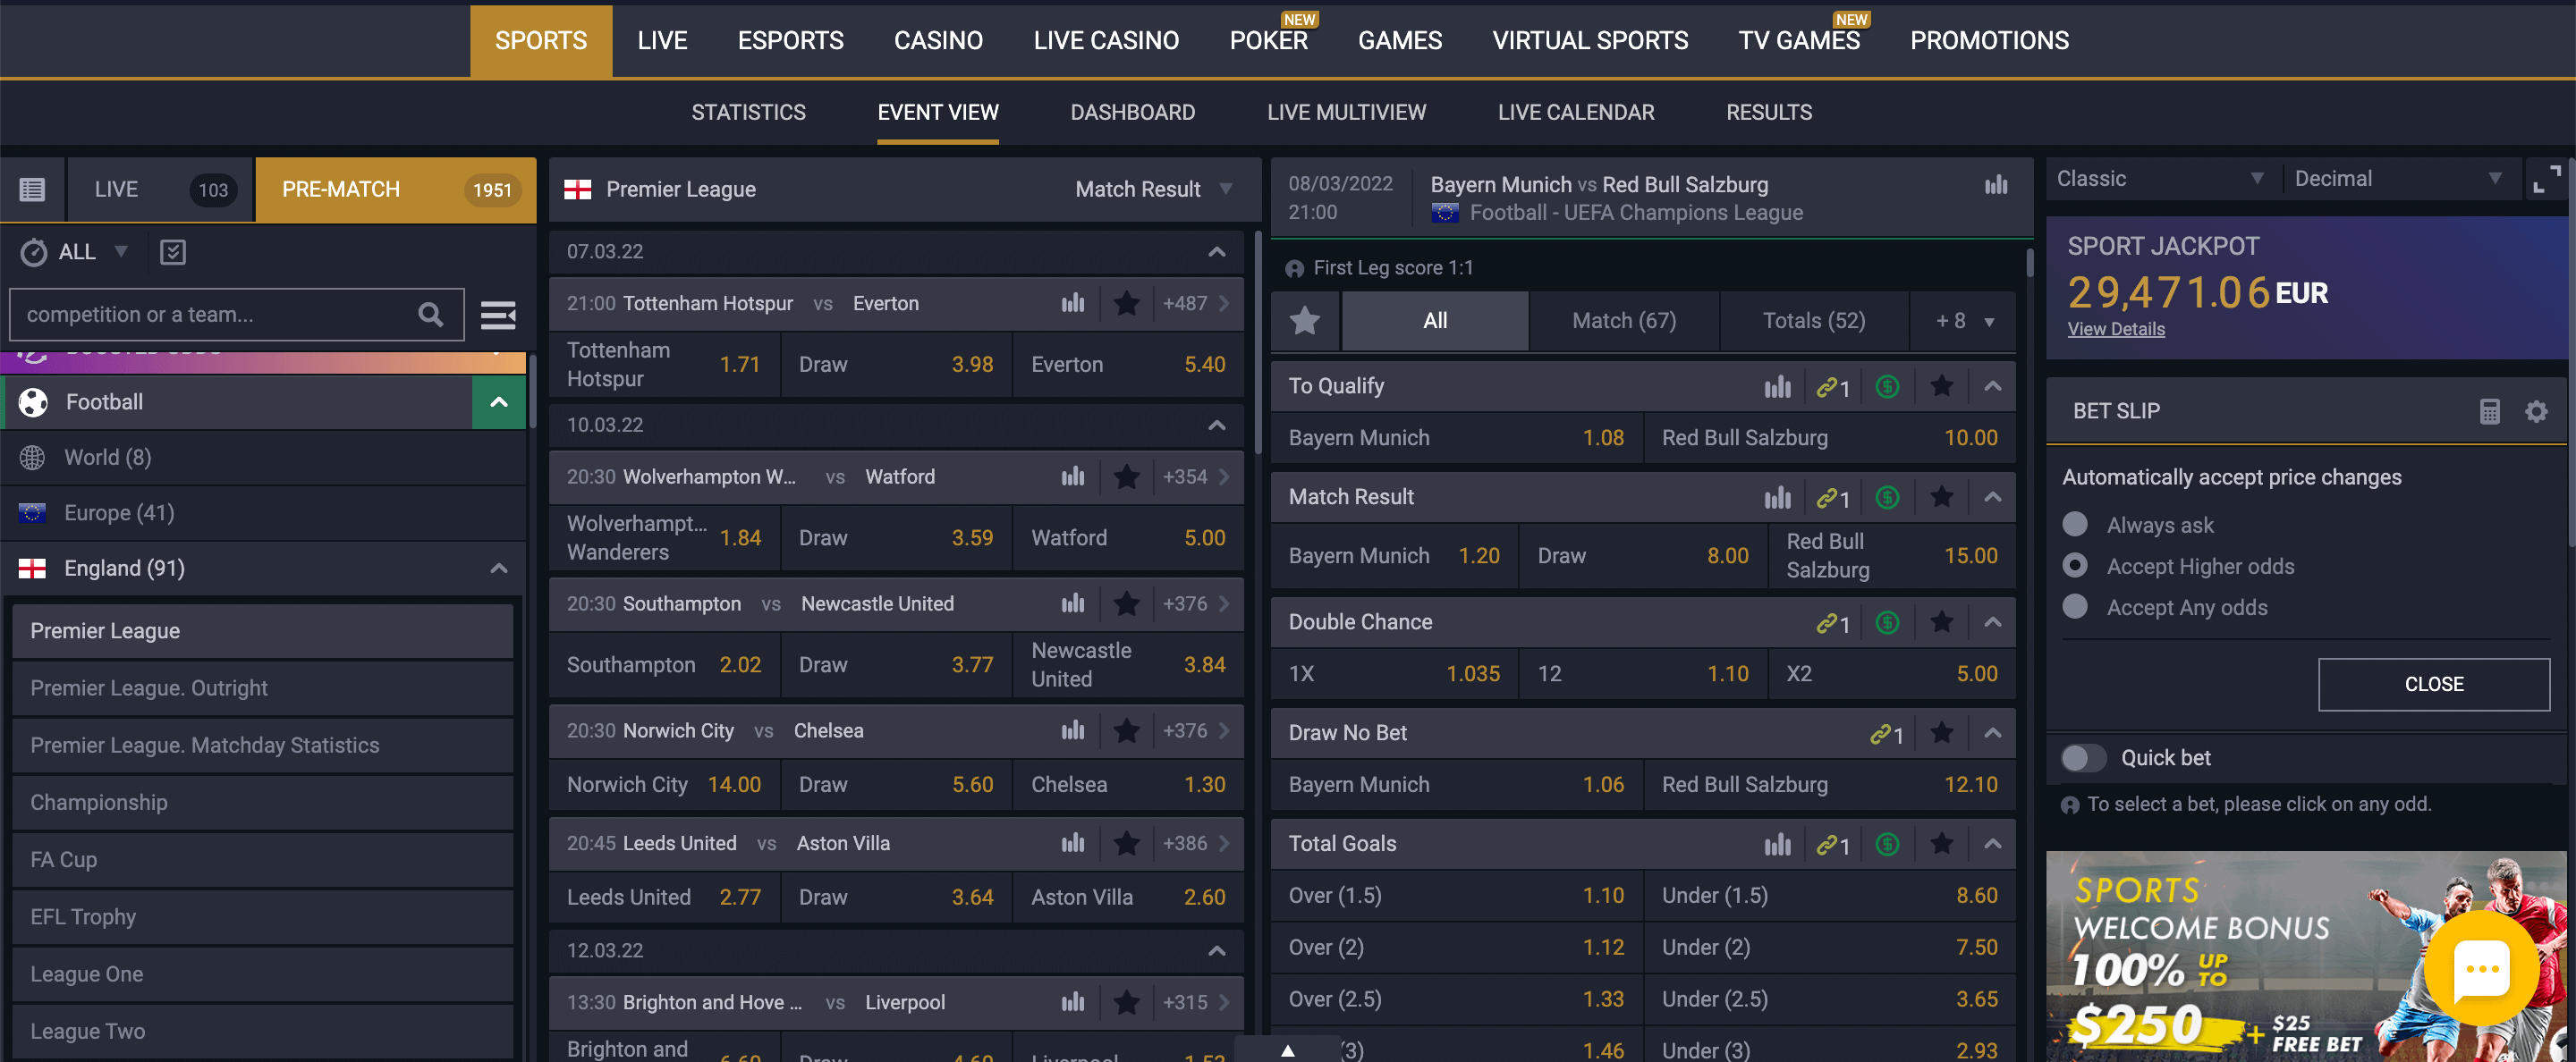Viewport: 2576px width, 1062px height.
Task: Open the ESPORTS top menu
Action: pyautogui.click(x=790, y=41)
